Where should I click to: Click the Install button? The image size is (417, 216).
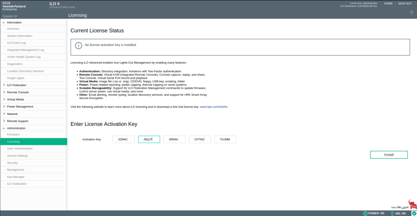point(389,155)
